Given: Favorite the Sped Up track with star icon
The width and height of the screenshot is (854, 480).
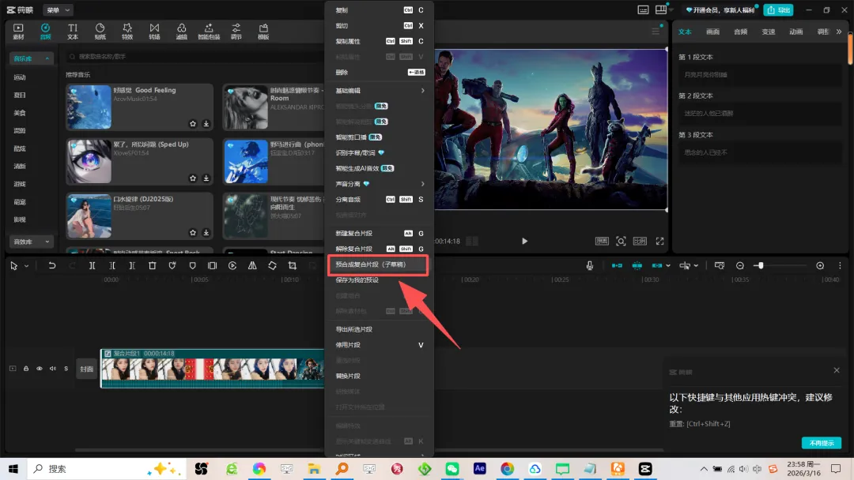Looking at the screenshot, I should point(193,178).
